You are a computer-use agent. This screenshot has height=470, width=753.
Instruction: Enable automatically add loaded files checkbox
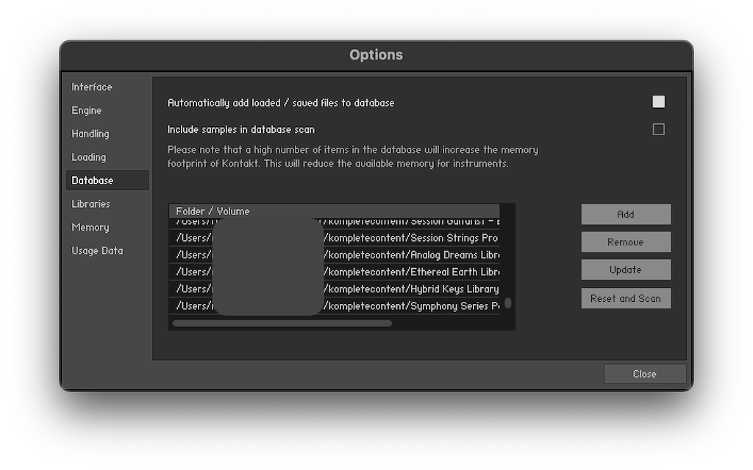[x=658, y=102]
